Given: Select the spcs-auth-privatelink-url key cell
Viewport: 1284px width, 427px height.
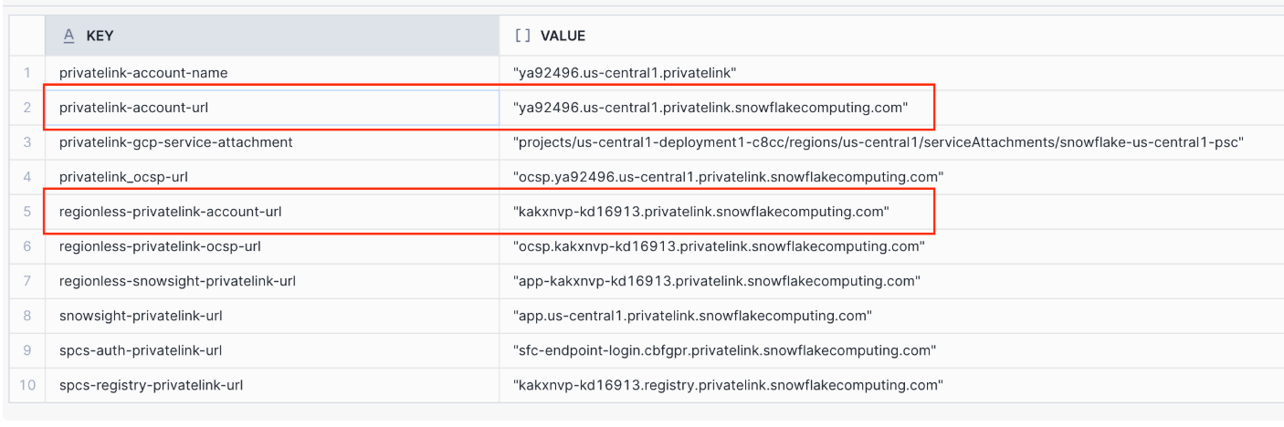Looking at the screenshot, I should (141, 350).
